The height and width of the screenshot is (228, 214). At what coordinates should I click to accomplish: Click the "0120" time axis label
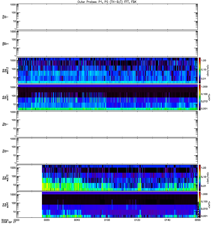137,220
